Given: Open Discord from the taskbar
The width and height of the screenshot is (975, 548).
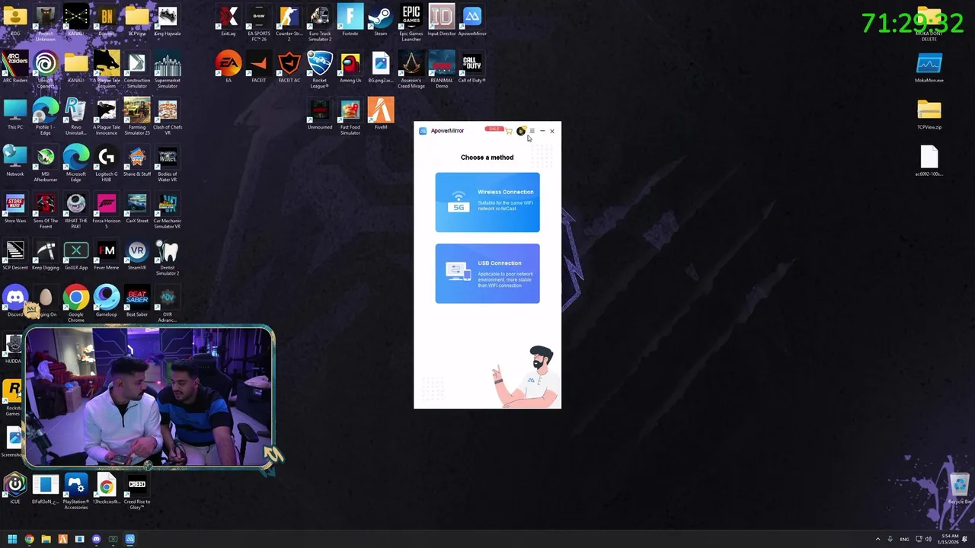Looking at the screenshot, I should coord(96,539).
